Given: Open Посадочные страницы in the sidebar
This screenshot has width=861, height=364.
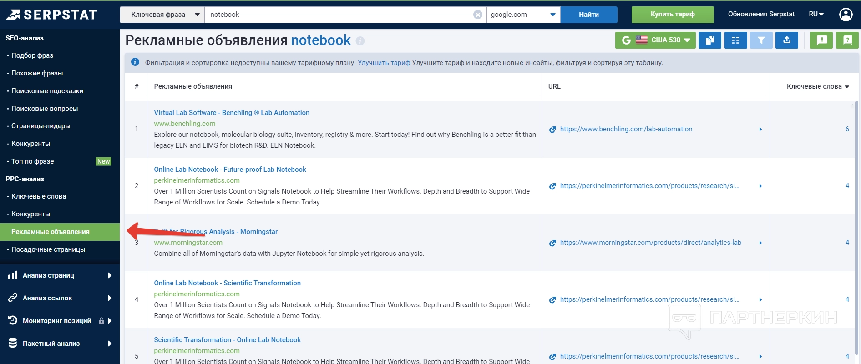Looking at the screenshot, I should (x=48, y=249).
